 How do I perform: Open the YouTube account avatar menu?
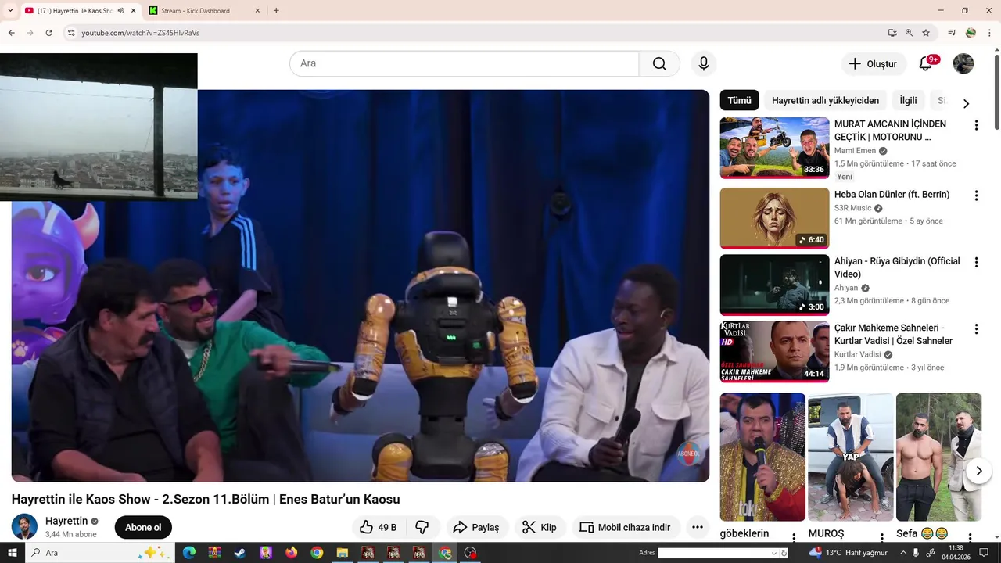click(x=963, y=63)
